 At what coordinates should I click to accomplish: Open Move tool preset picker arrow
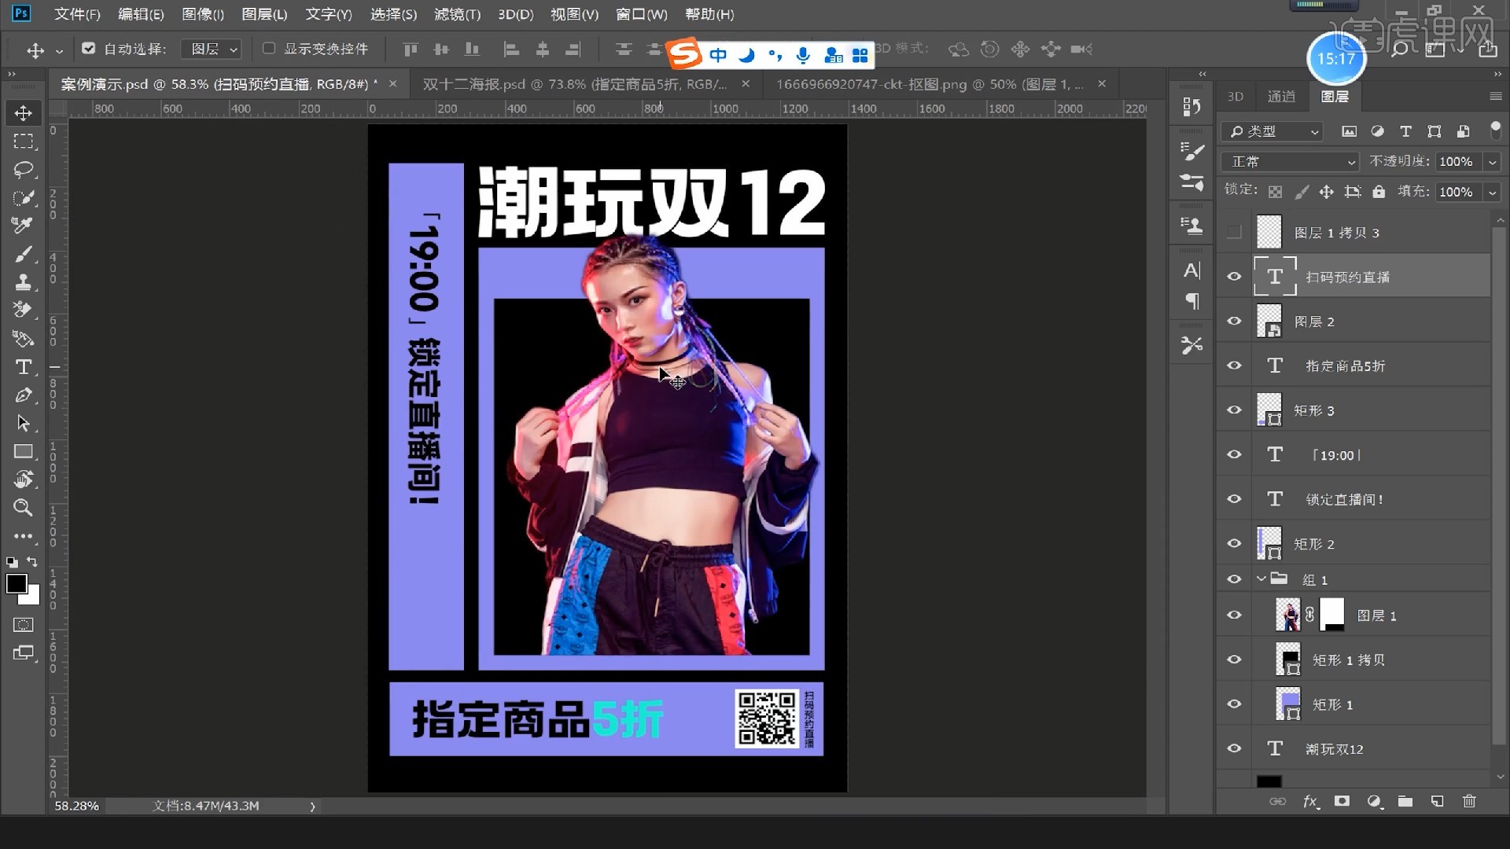[x=59, y=51]
